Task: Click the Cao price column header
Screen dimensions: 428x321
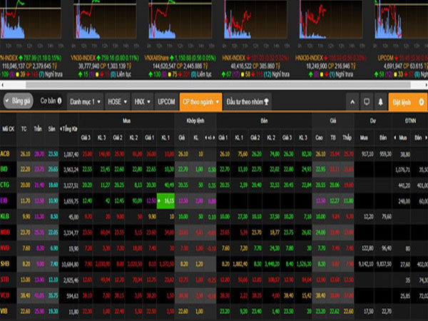Action: [319, 138]
